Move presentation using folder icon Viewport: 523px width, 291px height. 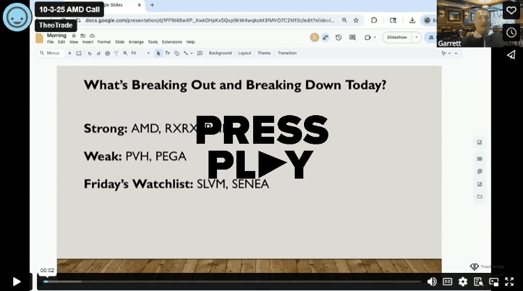point(83,36)
